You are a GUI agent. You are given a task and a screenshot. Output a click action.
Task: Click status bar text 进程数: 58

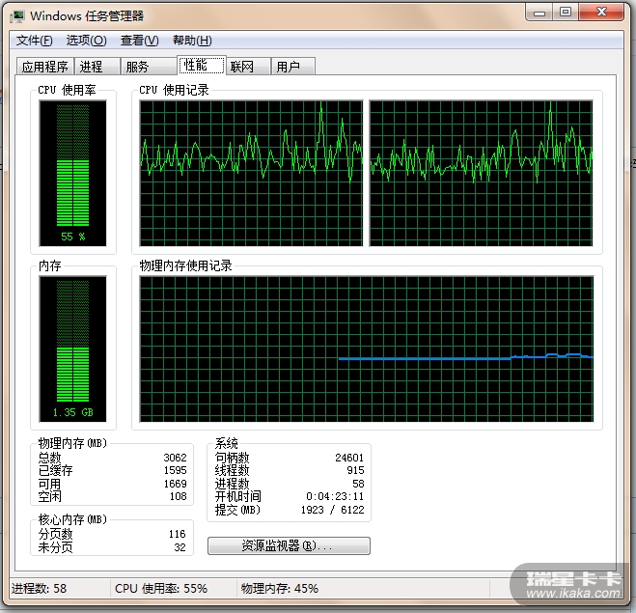tap(39, 588)
